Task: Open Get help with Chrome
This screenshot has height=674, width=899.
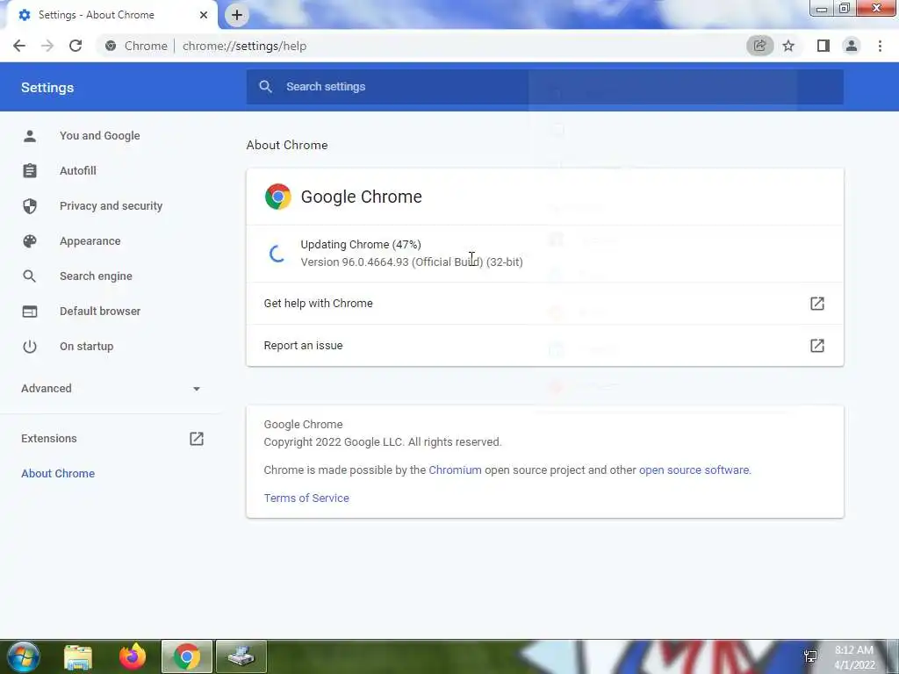Action: 544,303
